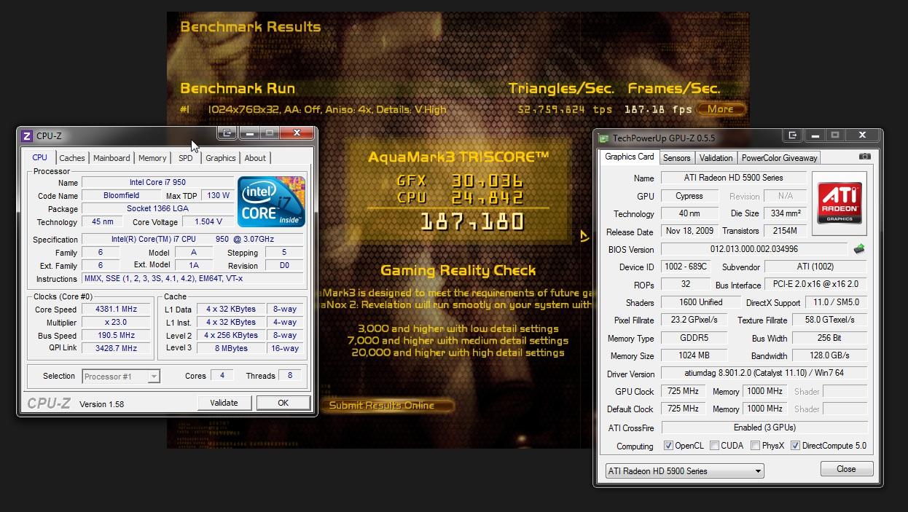Switch to the Caches tab in CPU-Z
The height and width of the screenshot is (512, 908).
pos(72,158)
